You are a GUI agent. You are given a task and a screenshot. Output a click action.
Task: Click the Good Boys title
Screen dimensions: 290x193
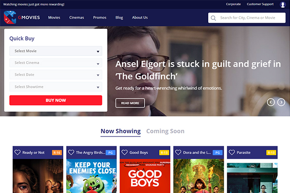coord(139,152)
